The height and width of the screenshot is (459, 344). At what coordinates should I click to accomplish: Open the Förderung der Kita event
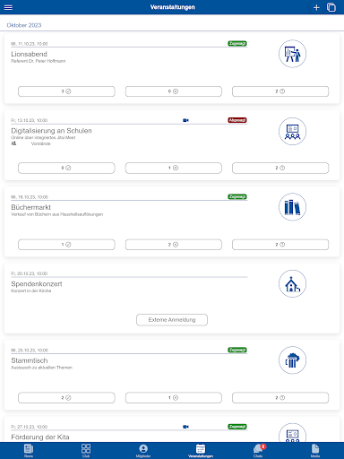coord(40,437)
